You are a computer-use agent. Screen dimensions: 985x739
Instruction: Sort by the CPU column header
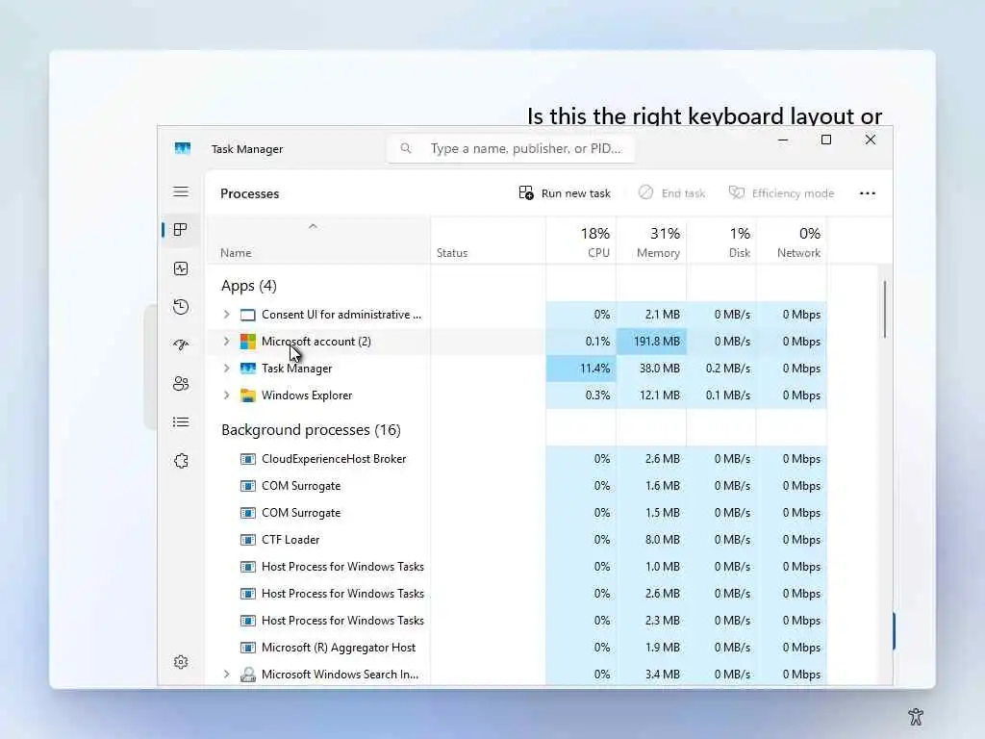click(581, 241)
